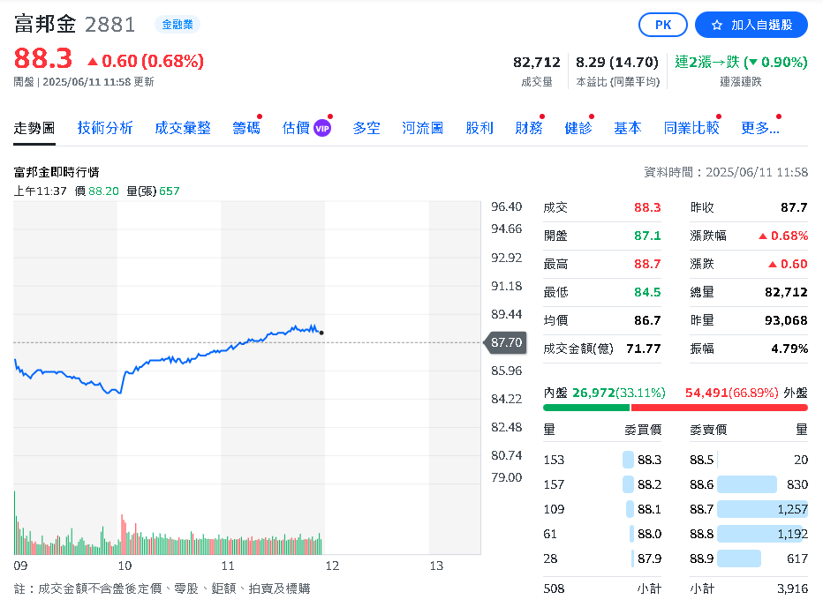
Task: Click the 連2漲→跌 streak indicator
Action: (741, 63)
